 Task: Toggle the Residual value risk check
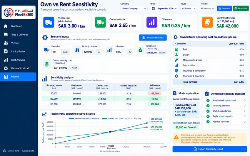pyautogui.click(x=208, y=122)
